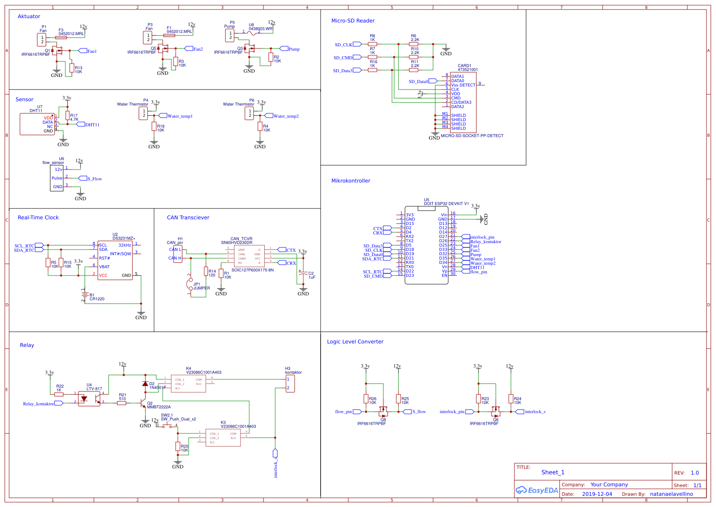Image resolution: width=716 pixels, height=507 pixels.
Task: Click the EasyEDA logo in title block
Action: [x=536, y=490]
